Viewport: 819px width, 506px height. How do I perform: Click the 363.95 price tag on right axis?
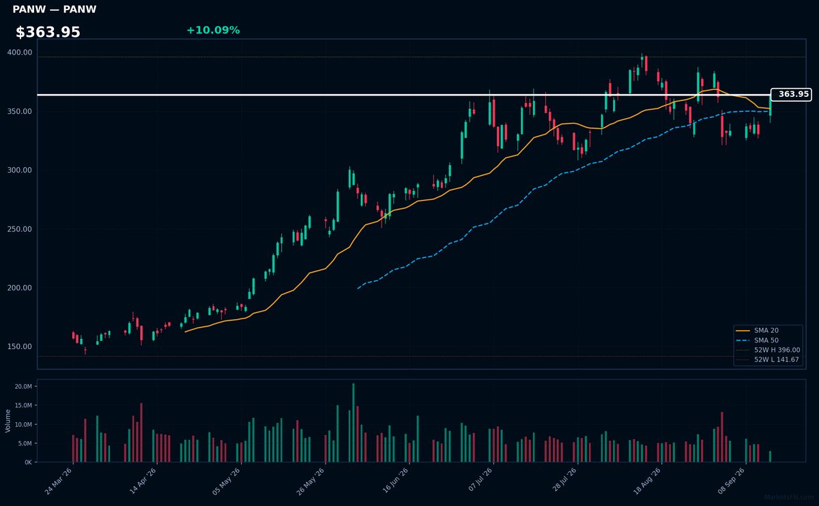coord(791,94)
